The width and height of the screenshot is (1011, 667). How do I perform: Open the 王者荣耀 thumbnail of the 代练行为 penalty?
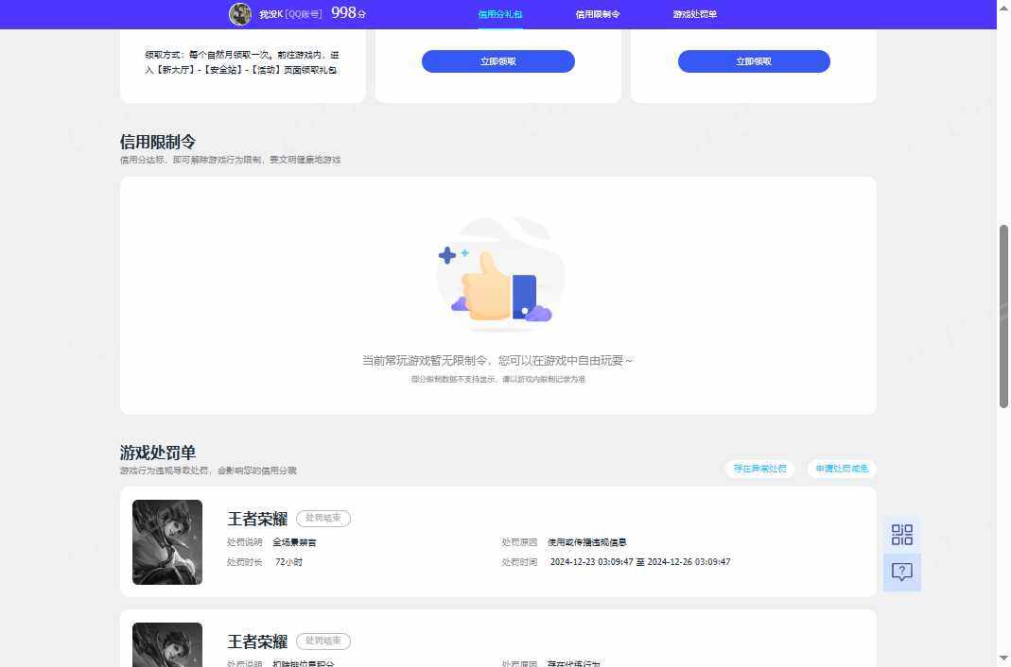point(167,644)
